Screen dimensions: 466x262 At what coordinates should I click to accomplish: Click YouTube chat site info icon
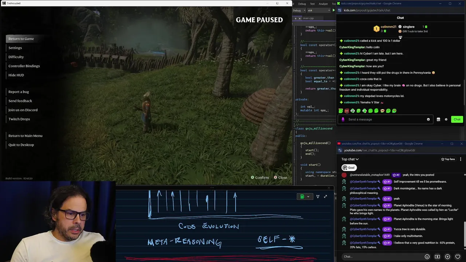click(340, 150)
